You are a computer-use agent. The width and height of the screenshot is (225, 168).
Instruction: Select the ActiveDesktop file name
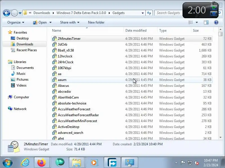click(x=68, y=127)
